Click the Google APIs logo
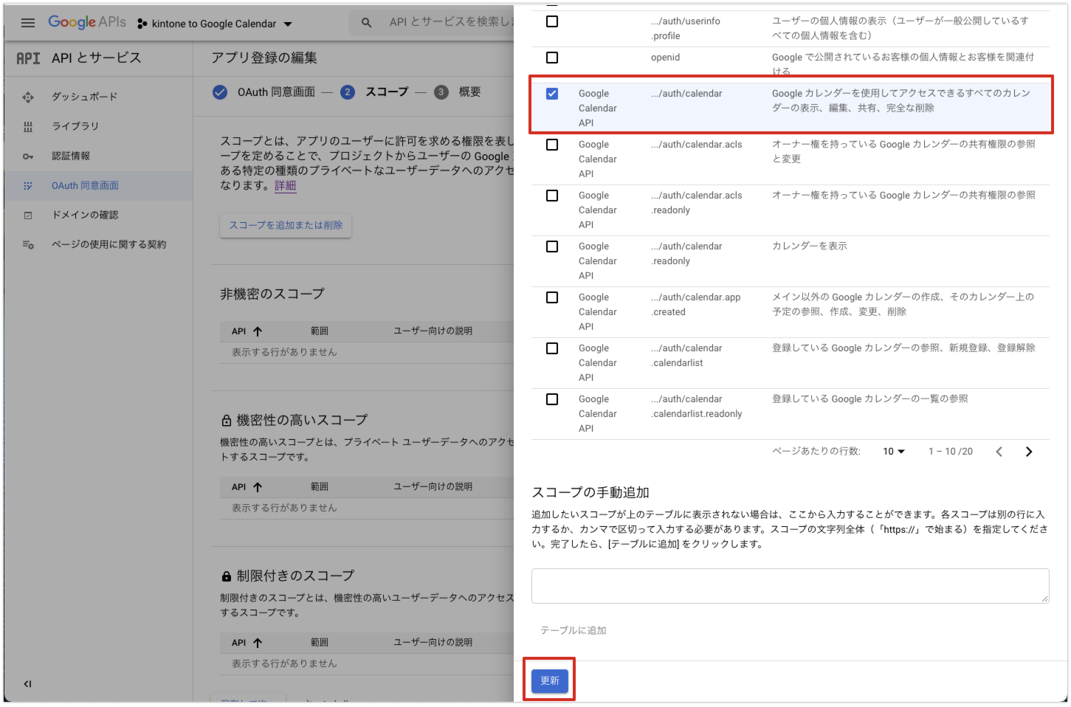 point(87,22)
